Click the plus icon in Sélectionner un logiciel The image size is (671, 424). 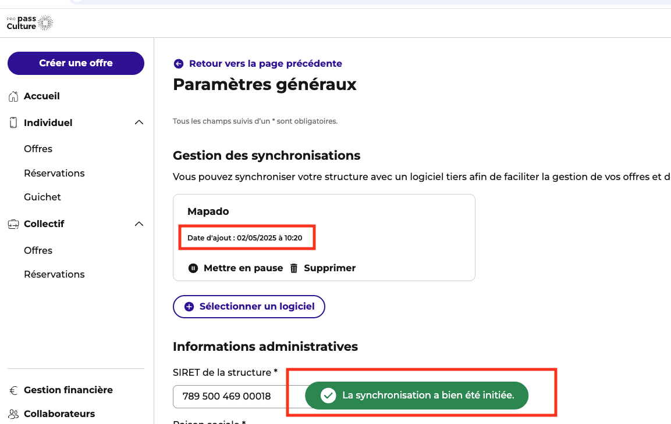(x=189, y=307)
